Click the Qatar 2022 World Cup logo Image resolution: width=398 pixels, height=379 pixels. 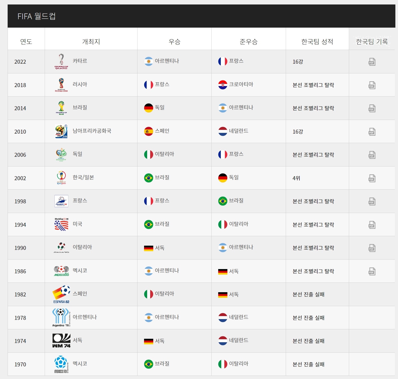(61, 61)
